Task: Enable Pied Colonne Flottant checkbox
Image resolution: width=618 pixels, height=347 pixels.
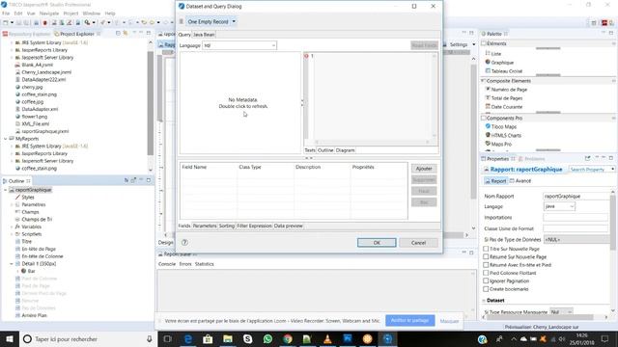Action: [486, 273]
